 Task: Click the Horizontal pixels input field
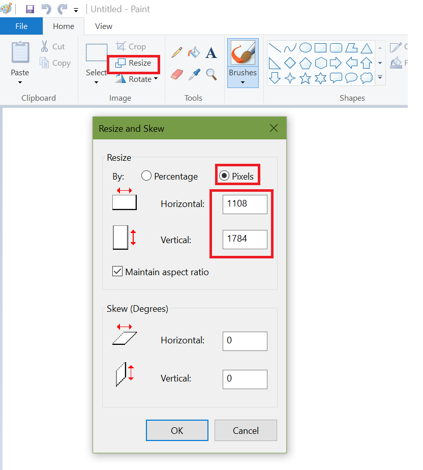tap(245, 204)
